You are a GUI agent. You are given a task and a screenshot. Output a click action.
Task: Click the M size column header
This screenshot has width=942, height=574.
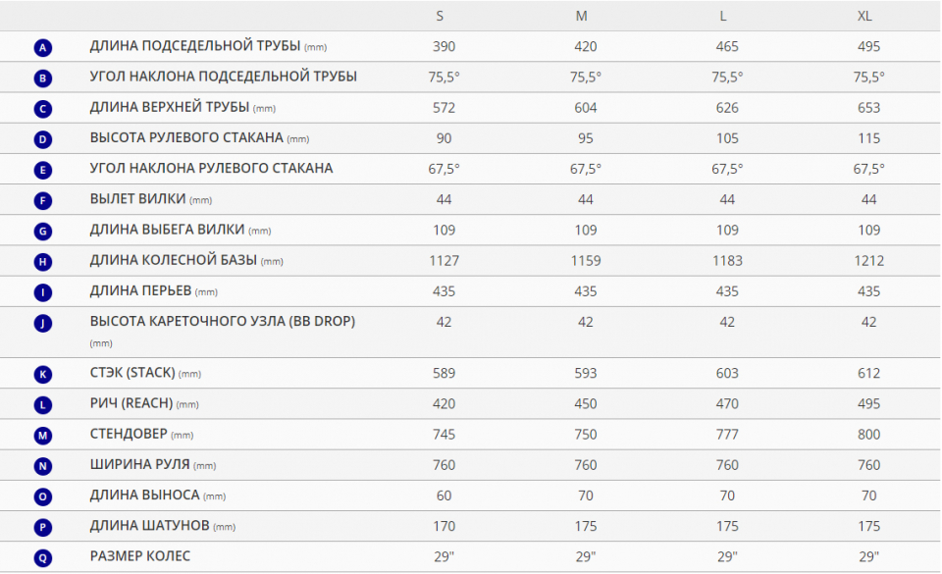[x=582, y=17]
